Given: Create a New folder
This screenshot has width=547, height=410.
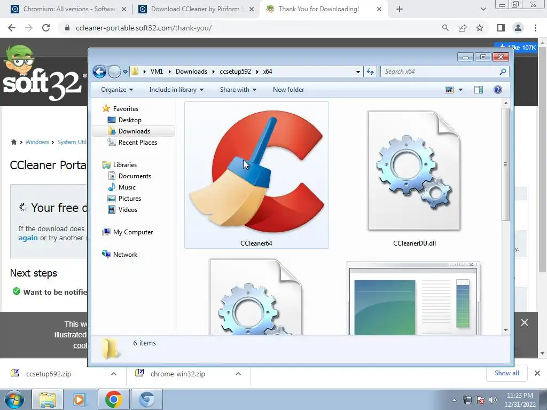Looking at the screenshot, I should click(288, 90).
